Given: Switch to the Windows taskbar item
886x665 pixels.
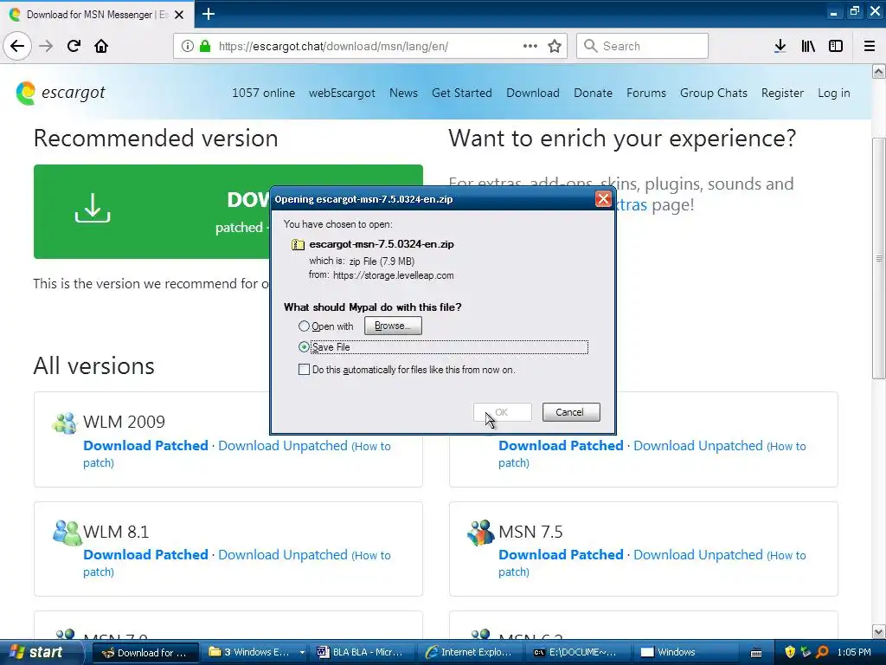Looking at the screenshot, I should [x=686, y=652].
